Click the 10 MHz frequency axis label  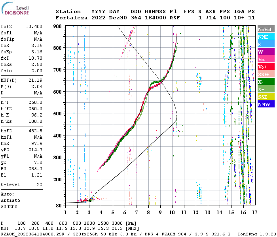(172, 213)
